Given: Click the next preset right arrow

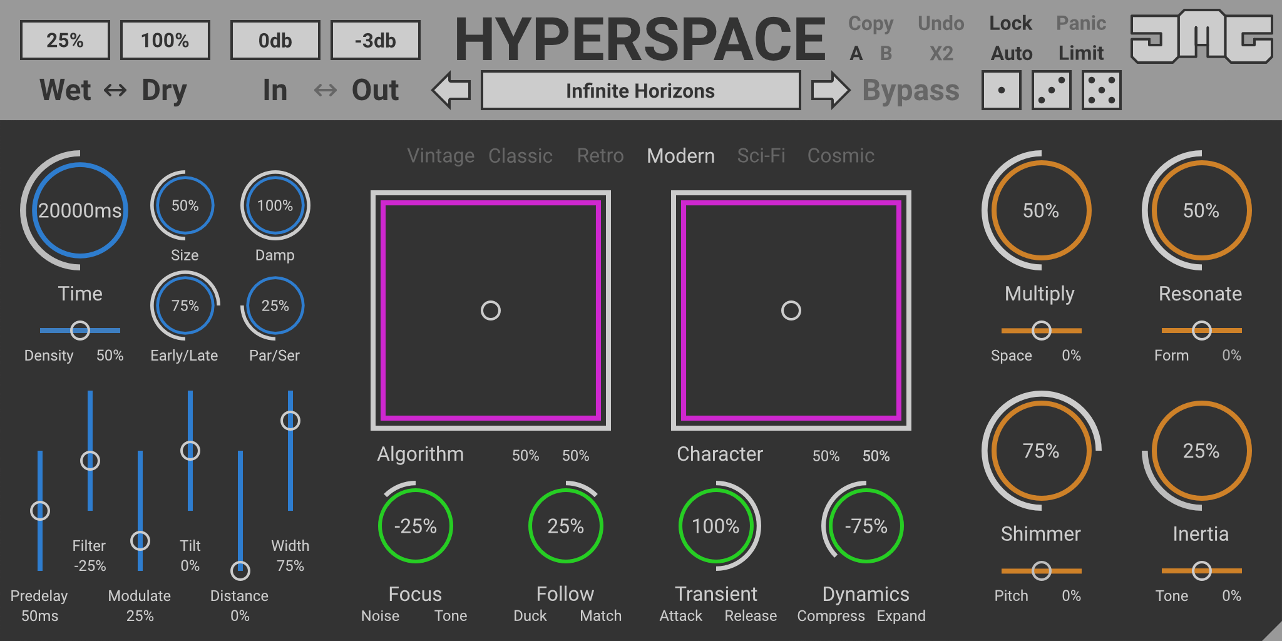Looking at the screenshot, I should pyautogui.click(x=830, y=90).
